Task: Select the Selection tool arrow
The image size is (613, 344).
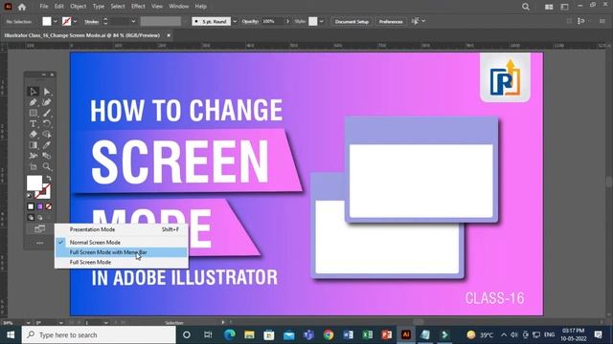Action: click(34, 92)
